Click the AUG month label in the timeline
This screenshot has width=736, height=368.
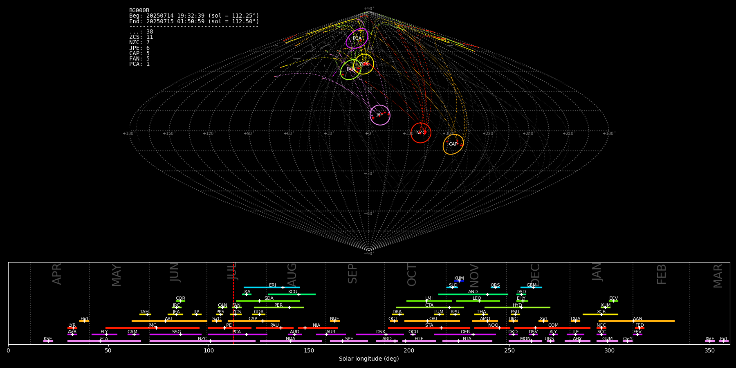click(292, 274)
